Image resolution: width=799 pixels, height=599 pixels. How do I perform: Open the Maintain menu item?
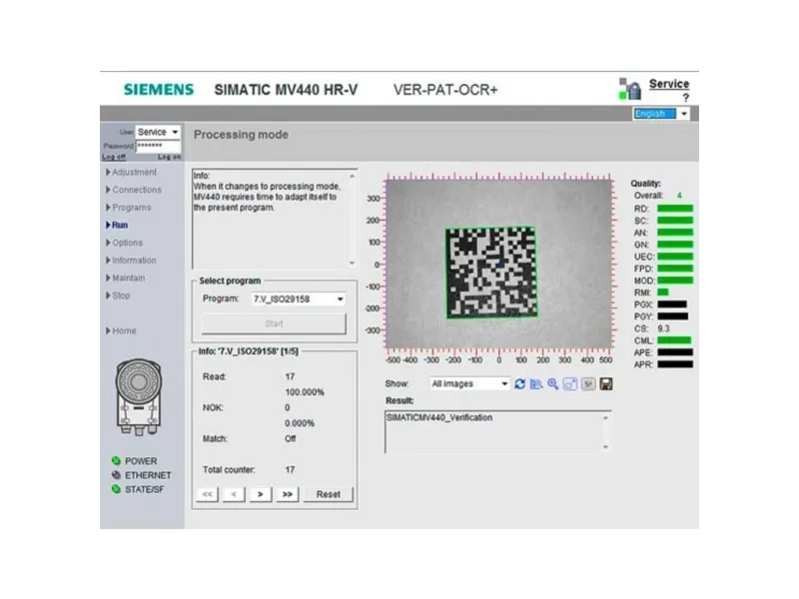(x=126, y=278)
